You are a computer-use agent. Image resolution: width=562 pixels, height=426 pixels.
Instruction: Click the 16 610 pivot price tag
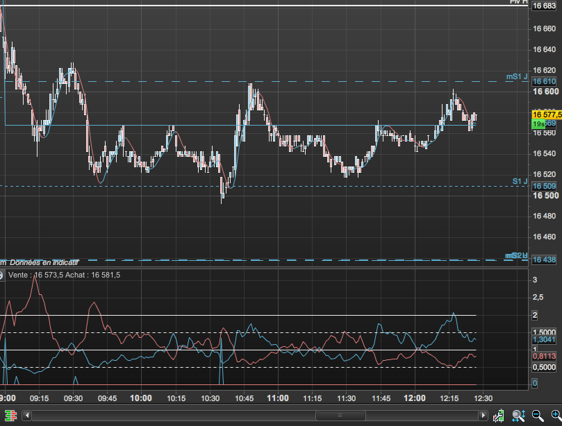click(544, 82)
